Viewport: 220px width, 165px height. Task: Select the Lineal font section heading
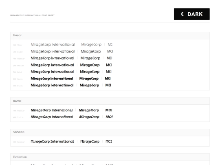[x=17, y=35]
